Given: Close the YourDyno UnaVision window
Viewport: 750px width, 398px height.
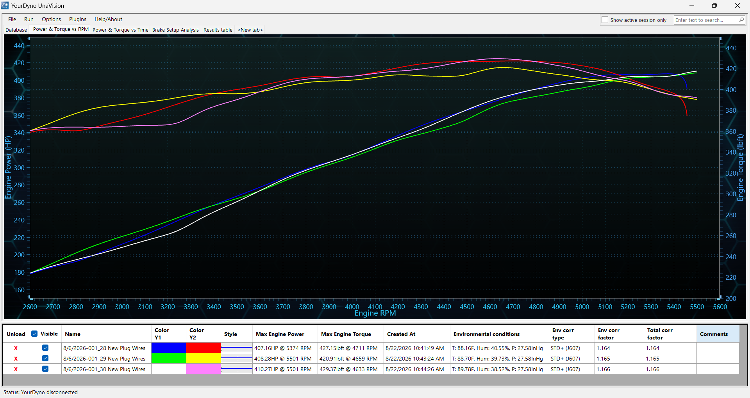Looking at the screenshot, I should (x=737, y=5).
